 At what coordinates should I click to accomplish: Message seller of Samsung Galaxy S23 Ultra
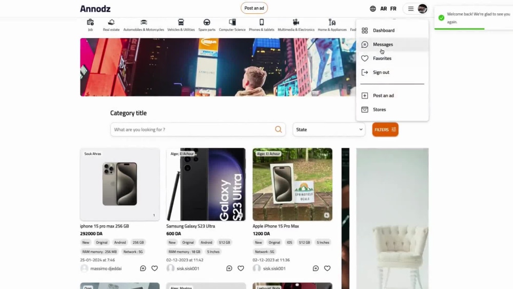pyautogui.click(x=229, y=268)
